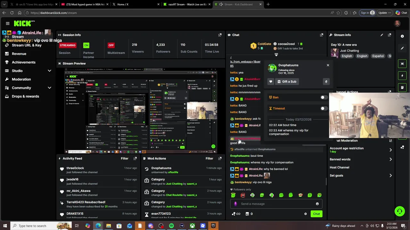410x230 pixels.
Task: Click the Stream Preview video thumbnail
Action: 141,111
